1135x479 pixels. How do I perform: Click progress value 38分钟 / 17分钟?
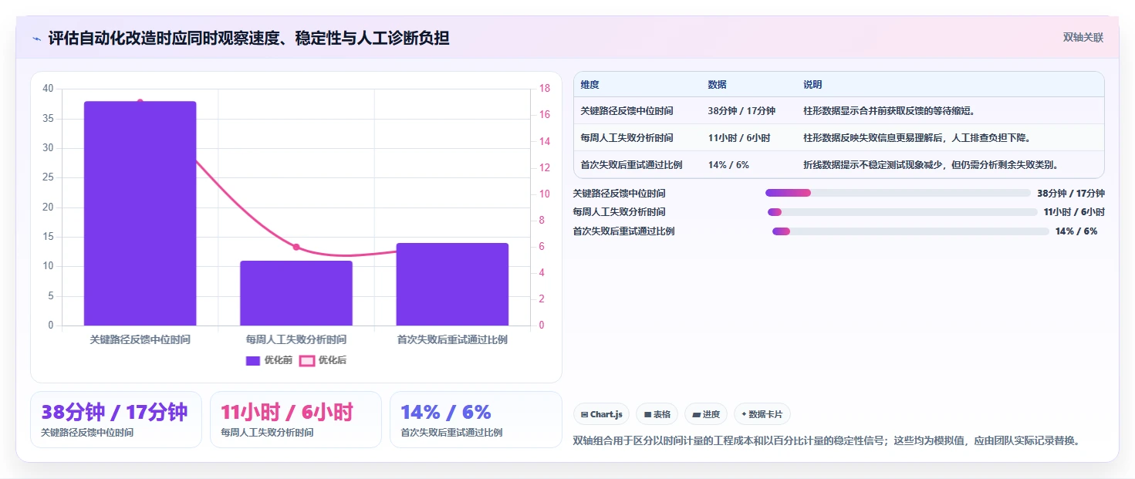[1071, 194]
